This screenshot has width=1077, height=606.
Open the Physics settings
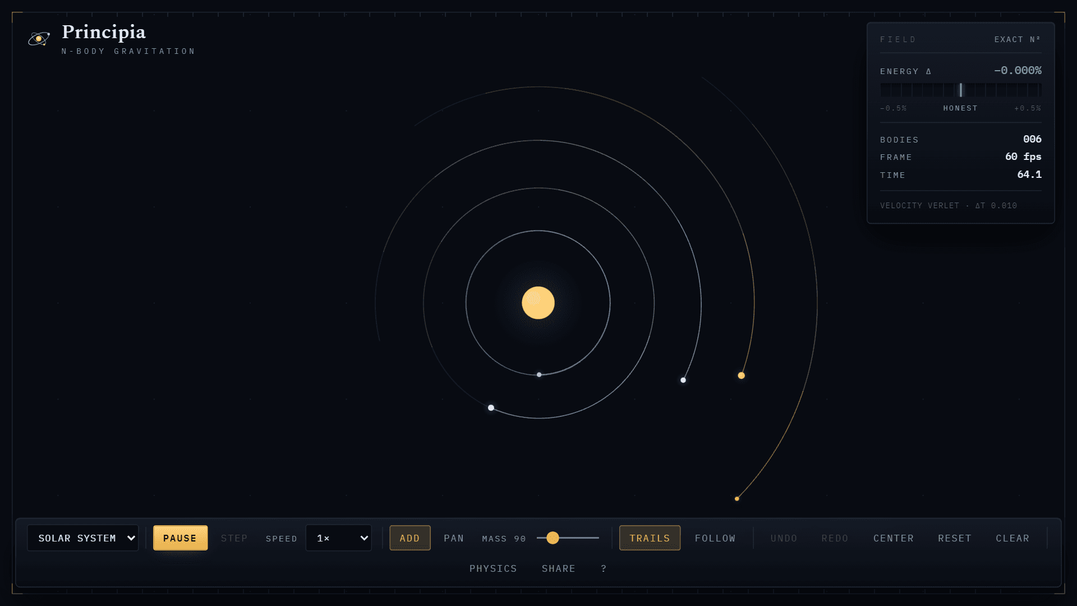point(493,568)
